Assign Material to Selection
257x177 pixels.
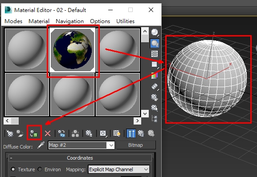[34, 133]
